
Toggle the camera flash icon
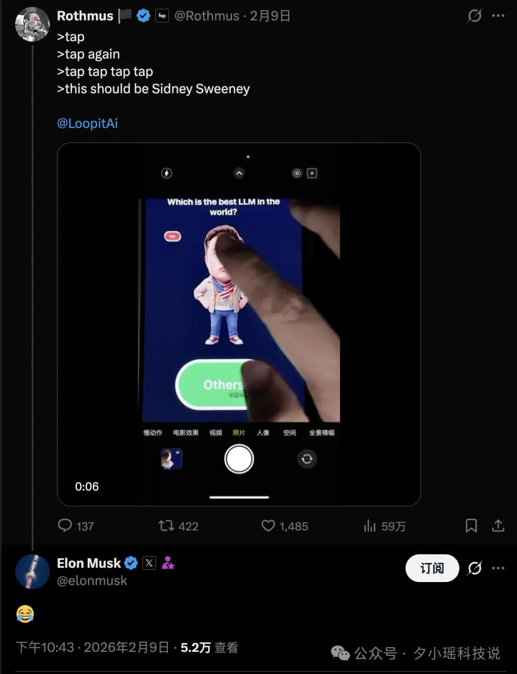pyautogui.click(x=167, y=173)
